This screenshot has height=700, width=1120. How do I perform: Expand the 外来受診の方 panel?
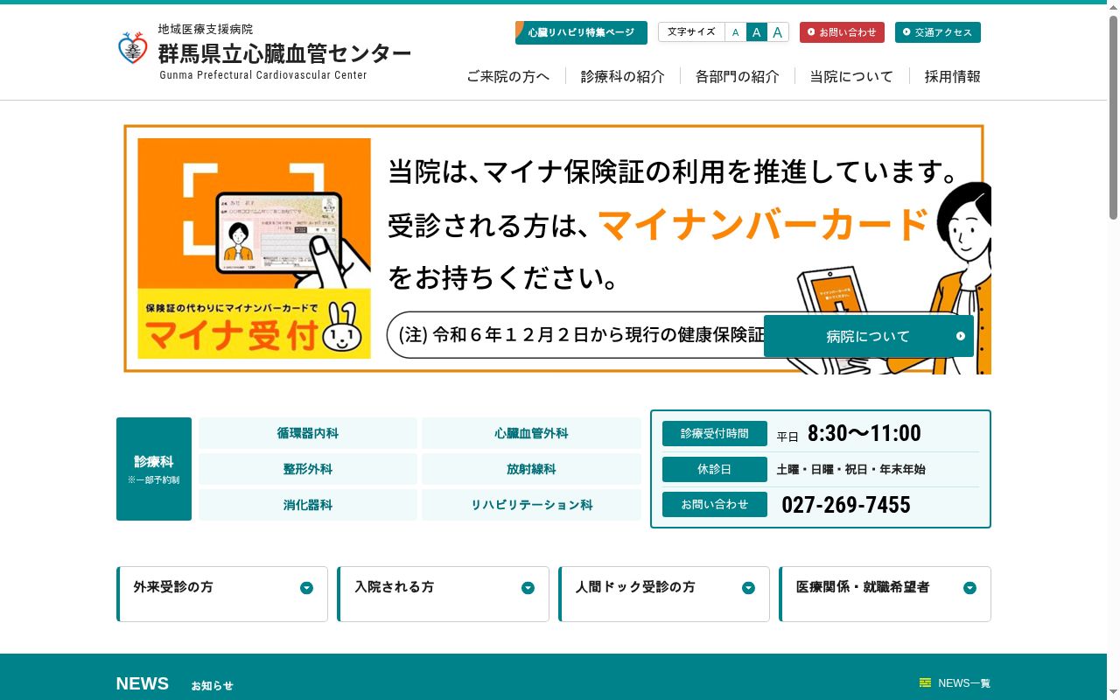(222, 594)
